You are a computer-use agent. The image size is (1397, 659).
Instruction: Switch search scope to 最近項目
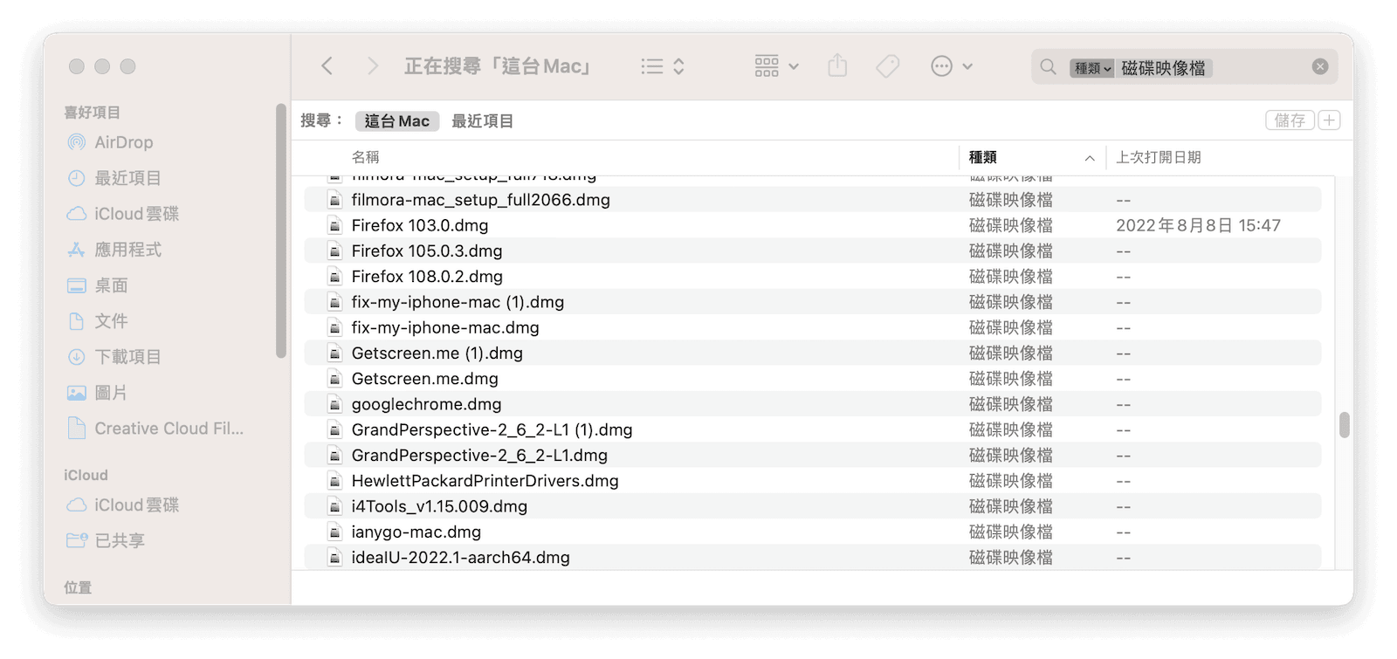point(482,121)
